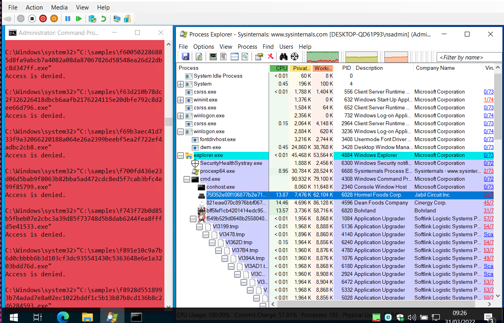Pause the virtual machine with the blue pause icon
The height and width of the screenshot is (323, 504).
coord(68,19)
